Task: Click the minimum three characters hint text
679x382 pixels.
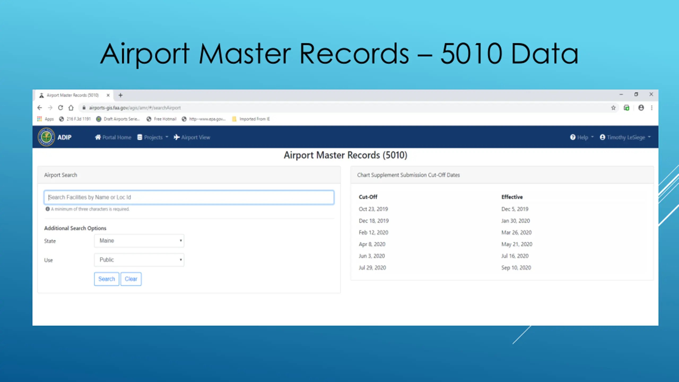Action: [90, 209]
